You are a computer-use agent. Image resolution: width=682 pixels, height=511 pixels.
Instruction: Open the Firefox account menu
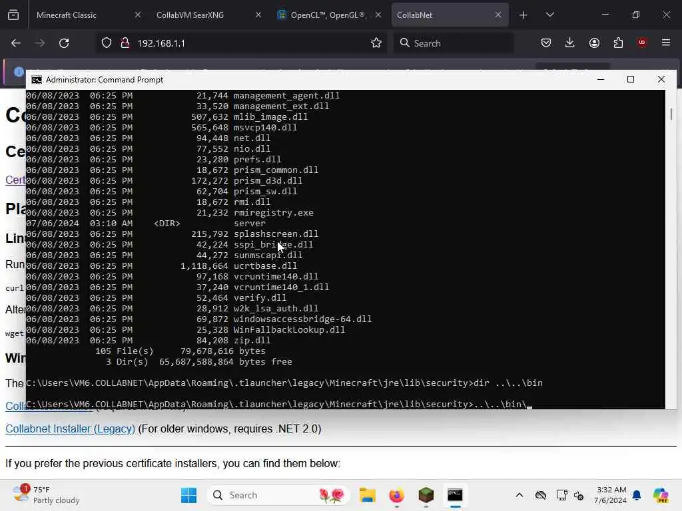(594, 43)
